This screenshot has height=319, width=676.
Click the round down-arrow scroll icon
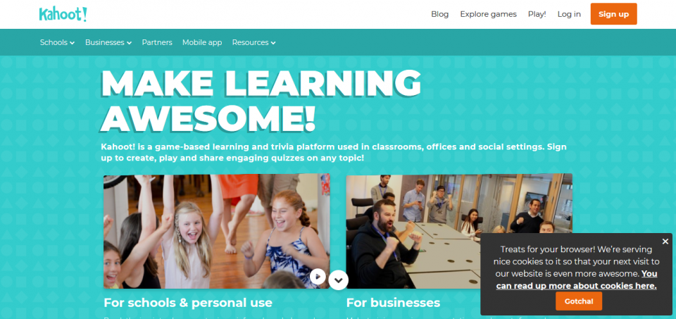339,280
